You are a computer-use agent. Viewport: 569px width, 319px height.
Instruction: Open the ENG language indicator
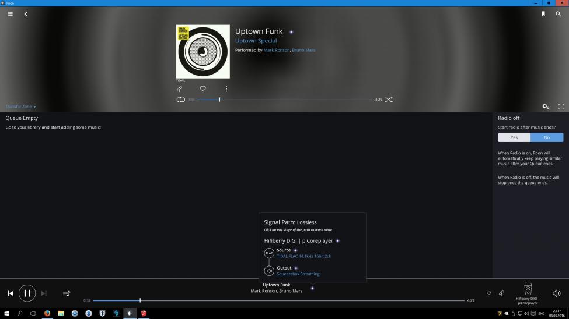542,314
